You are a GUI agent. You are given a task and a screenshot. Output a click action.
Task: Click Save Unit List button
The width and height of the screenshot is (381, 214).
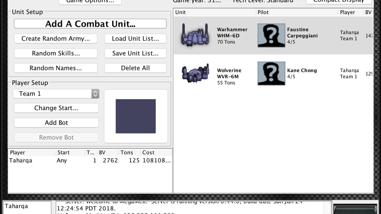135,53
